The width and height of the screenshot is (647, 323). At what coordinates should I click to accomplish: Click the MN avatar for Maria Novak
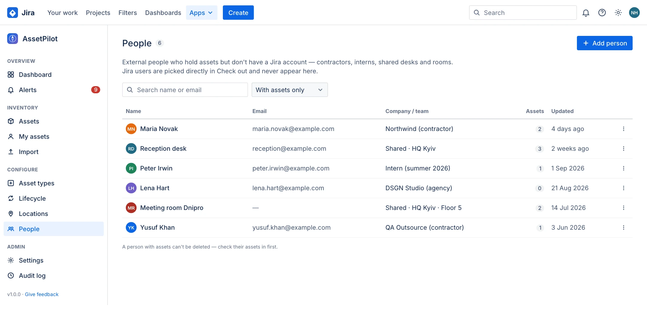(131, 129)
